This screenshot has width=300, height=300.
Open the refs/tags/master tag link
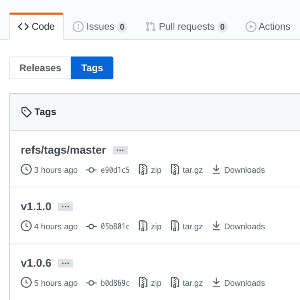click(63, 150)
